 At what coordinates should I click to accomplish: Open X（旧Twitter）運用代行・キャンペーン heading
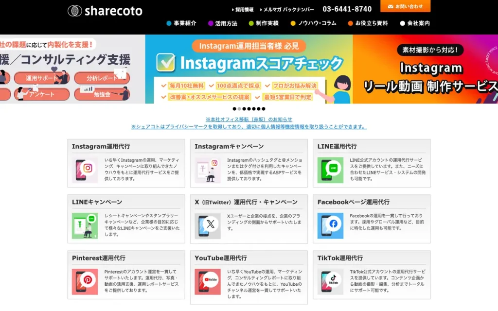tap(246, 202)
